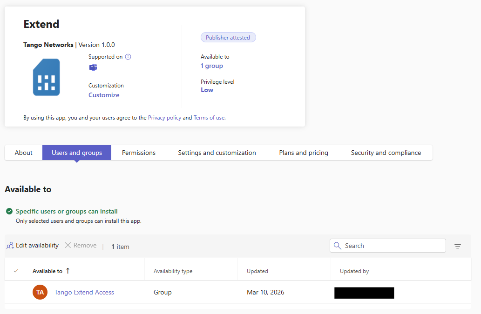The height and width of the screenshot is (314, 481).
Task: Sort by the Available to column arrow
Action: click(68, 271)
